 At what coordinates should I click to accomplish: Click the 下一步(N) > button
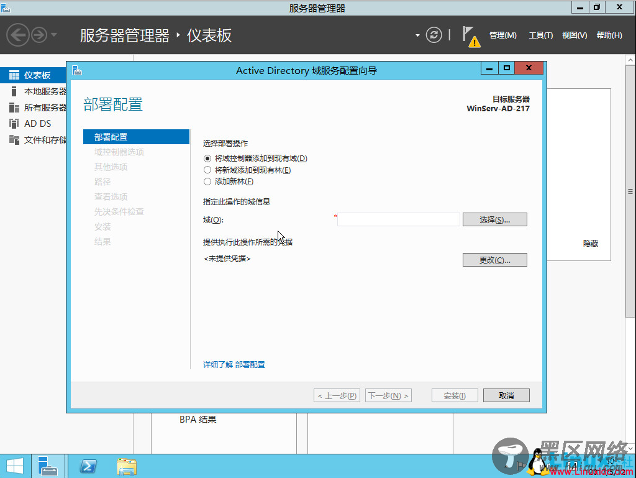pos(388,395)
